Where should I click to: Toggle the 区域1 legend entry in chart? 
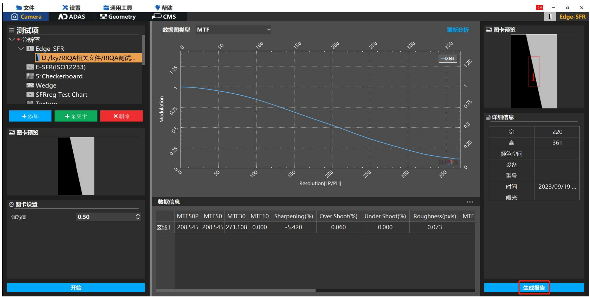[448, 59]
